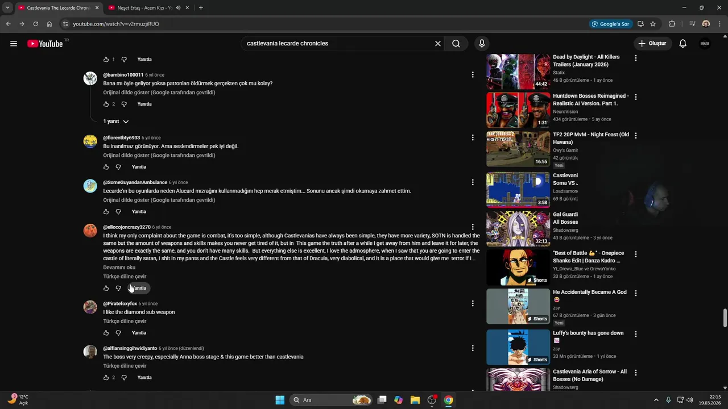
Task: Open a new browser tab
Action: click(x=201, y=8)
